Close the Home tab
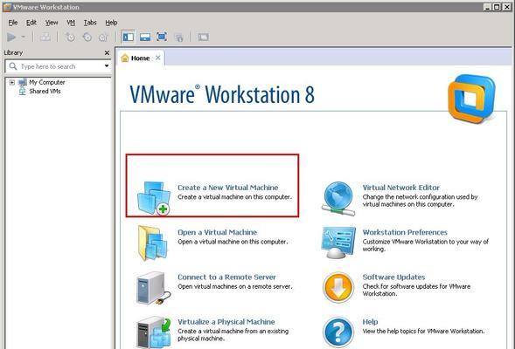Screen dimensions: 515x349 click(x=158, y=58)
